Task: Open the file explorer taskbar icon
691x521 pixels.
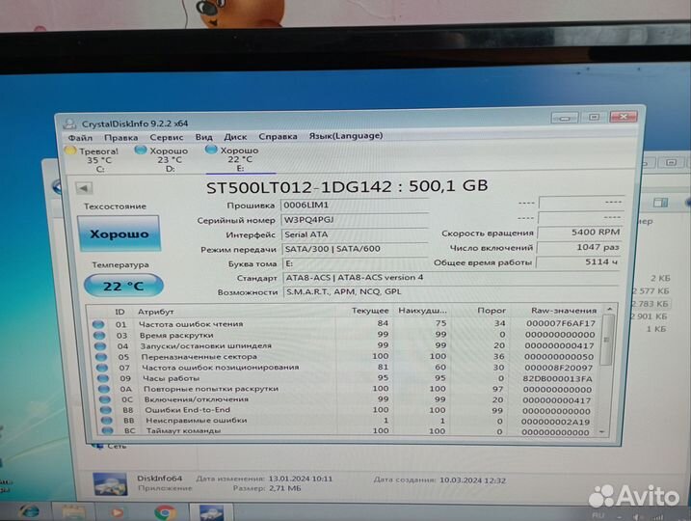Action: pos(73,511)
